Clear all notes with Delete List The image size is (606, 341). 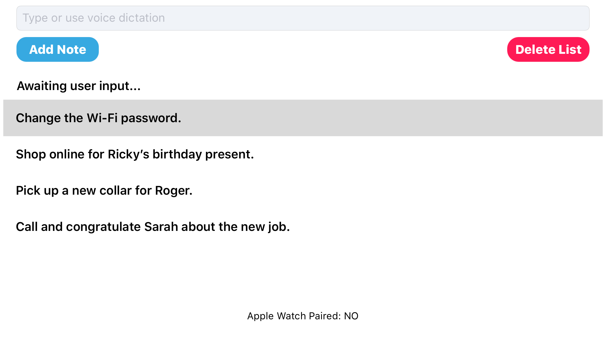coord(548,49)
